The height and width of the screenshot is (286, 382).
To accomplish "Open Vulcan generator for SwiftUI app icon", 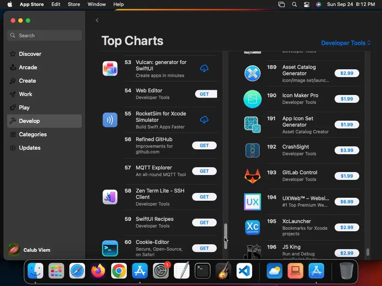I will 110,69.
